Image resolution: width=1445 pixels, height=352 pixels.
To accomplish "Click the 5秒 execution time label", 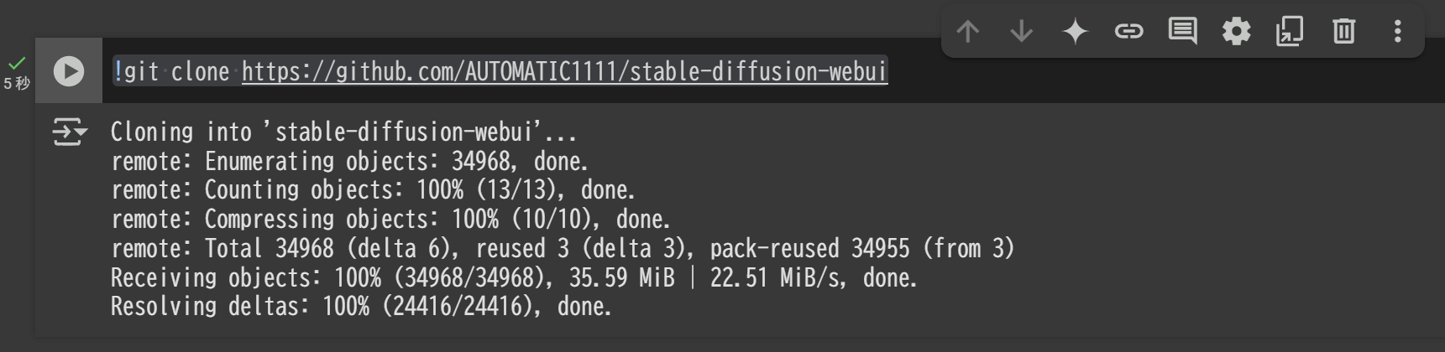I will [x=17, y=83].
